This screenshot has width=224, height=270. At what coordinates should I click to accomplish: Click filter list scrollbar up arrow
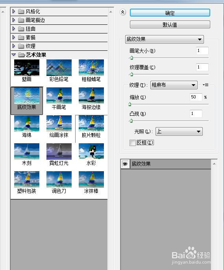tap(111, 12)
